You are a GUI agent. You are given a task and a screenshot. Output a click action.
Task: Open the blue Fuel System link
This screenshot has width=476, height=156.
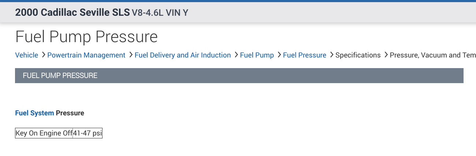34,113
